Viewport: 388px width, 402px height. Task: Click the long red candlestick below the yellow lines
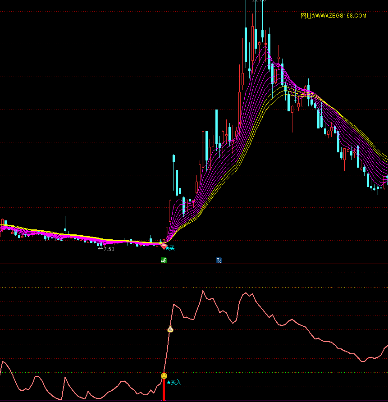point(292,118)
